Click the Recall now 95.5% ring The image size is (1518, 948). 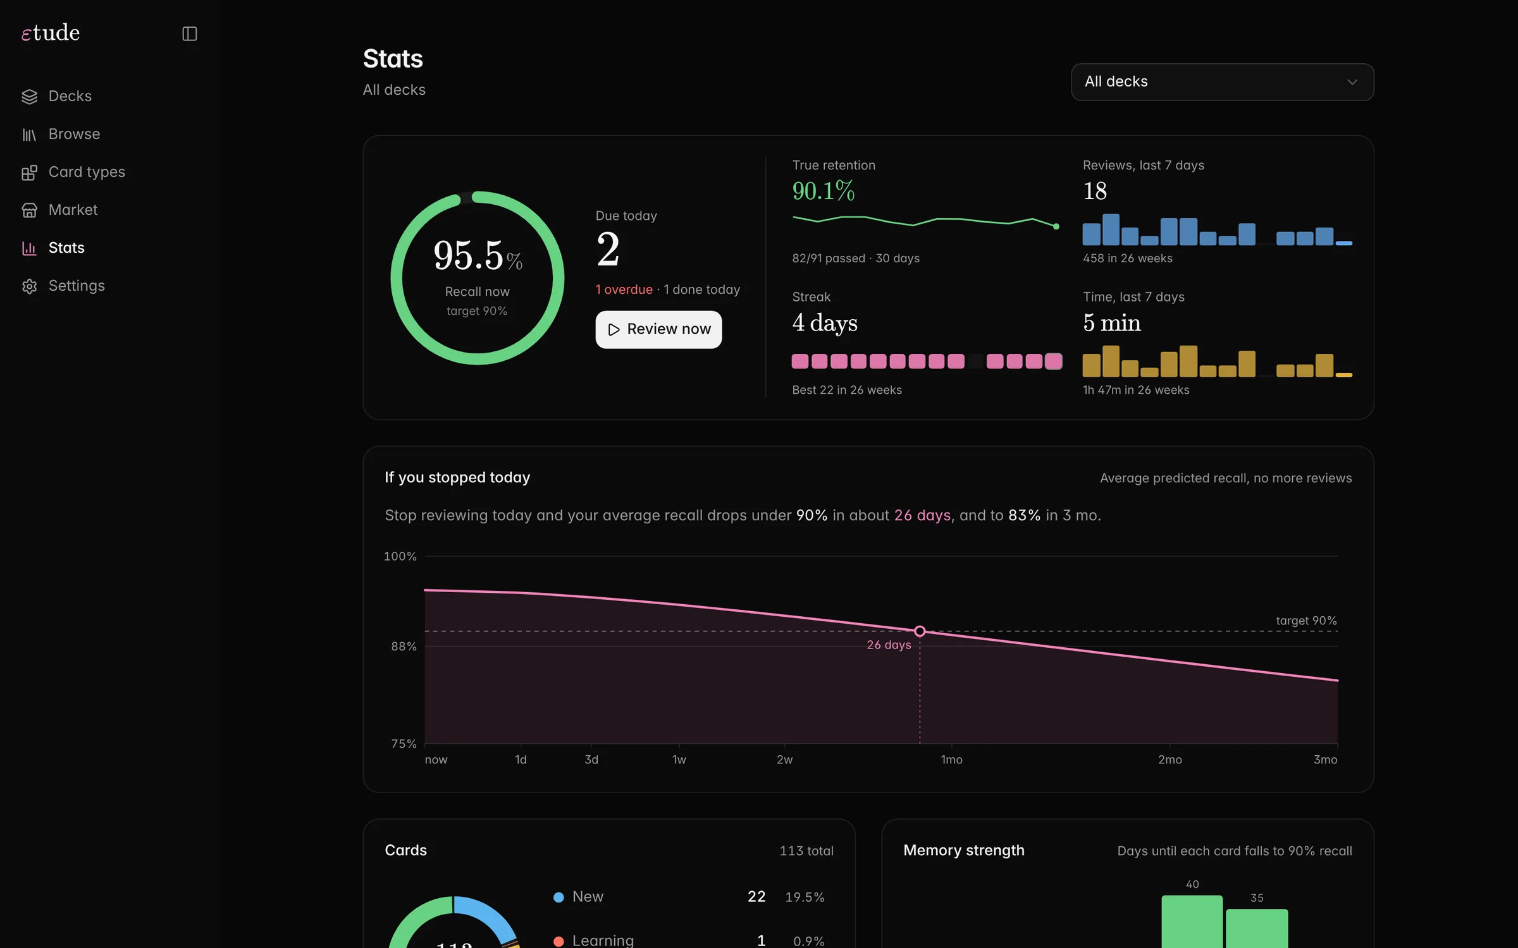(x=478, y=278)
